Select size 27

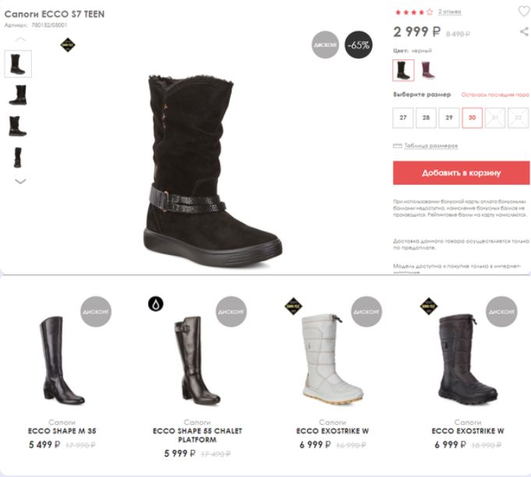click(x=403, y=118)
